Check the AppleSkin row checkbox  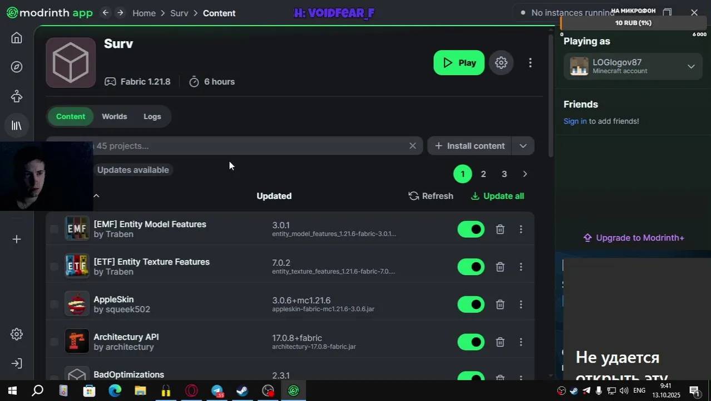54,305
